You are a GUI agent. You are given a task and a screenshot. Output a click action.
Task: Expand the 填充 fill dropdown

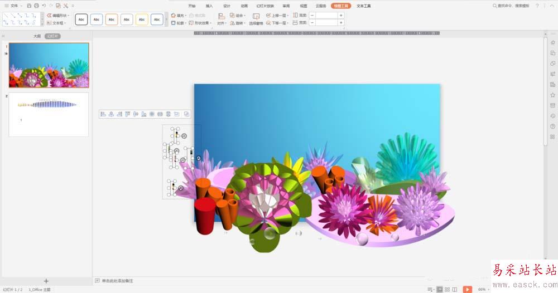pos(185,16)
